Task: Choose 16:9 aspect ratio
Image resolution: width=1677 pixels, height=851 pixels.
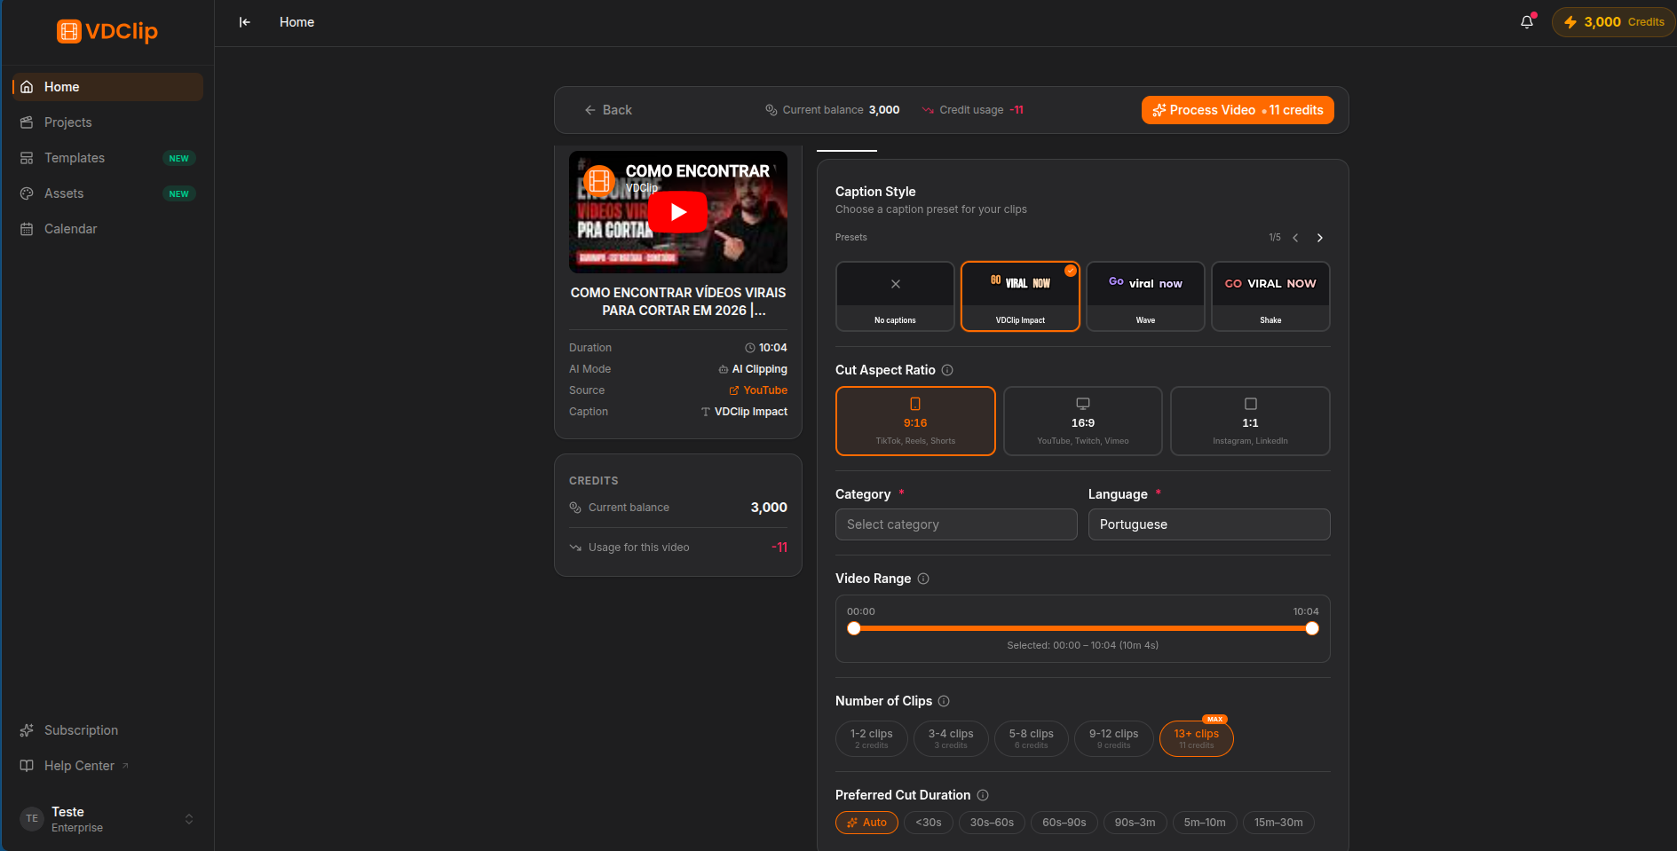Action: [x=1083, y=421]
